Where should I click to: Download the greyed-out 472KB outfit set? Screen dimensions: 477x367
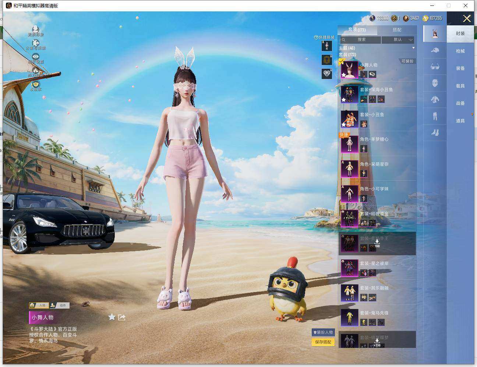point(377,340)
